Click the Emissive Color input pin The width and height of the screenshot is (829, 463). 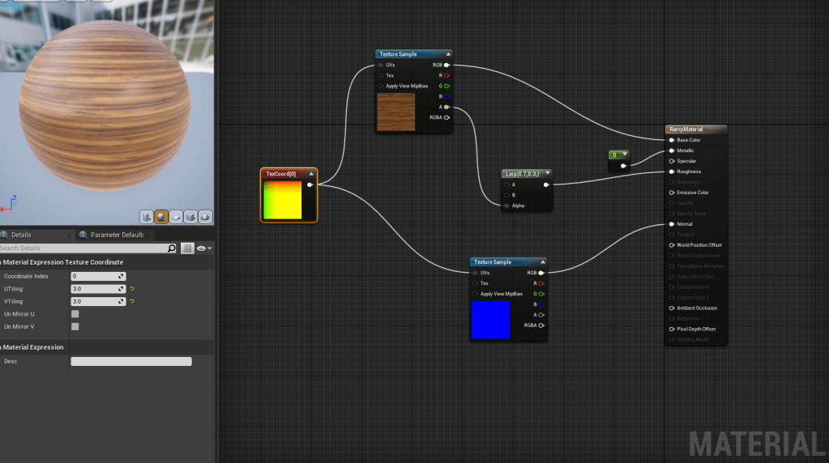click(672, 193)
